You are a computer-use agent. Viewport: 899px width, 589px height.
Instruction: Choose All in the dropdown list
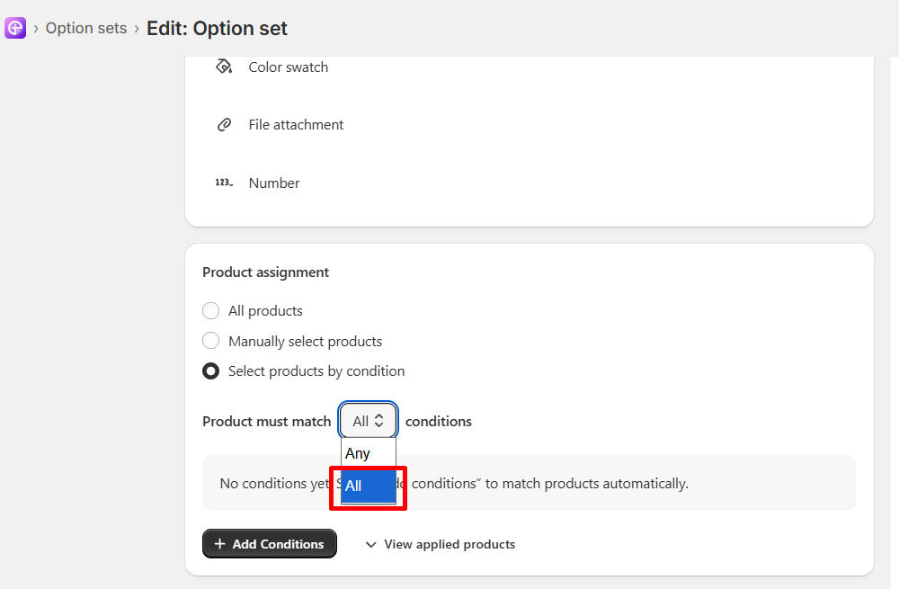tap(368, 486)
